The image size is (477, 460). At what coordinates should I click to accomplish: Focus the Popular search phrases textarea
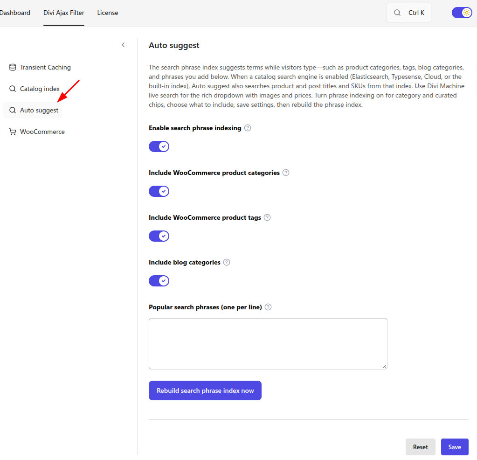click(x=268, y=344)
